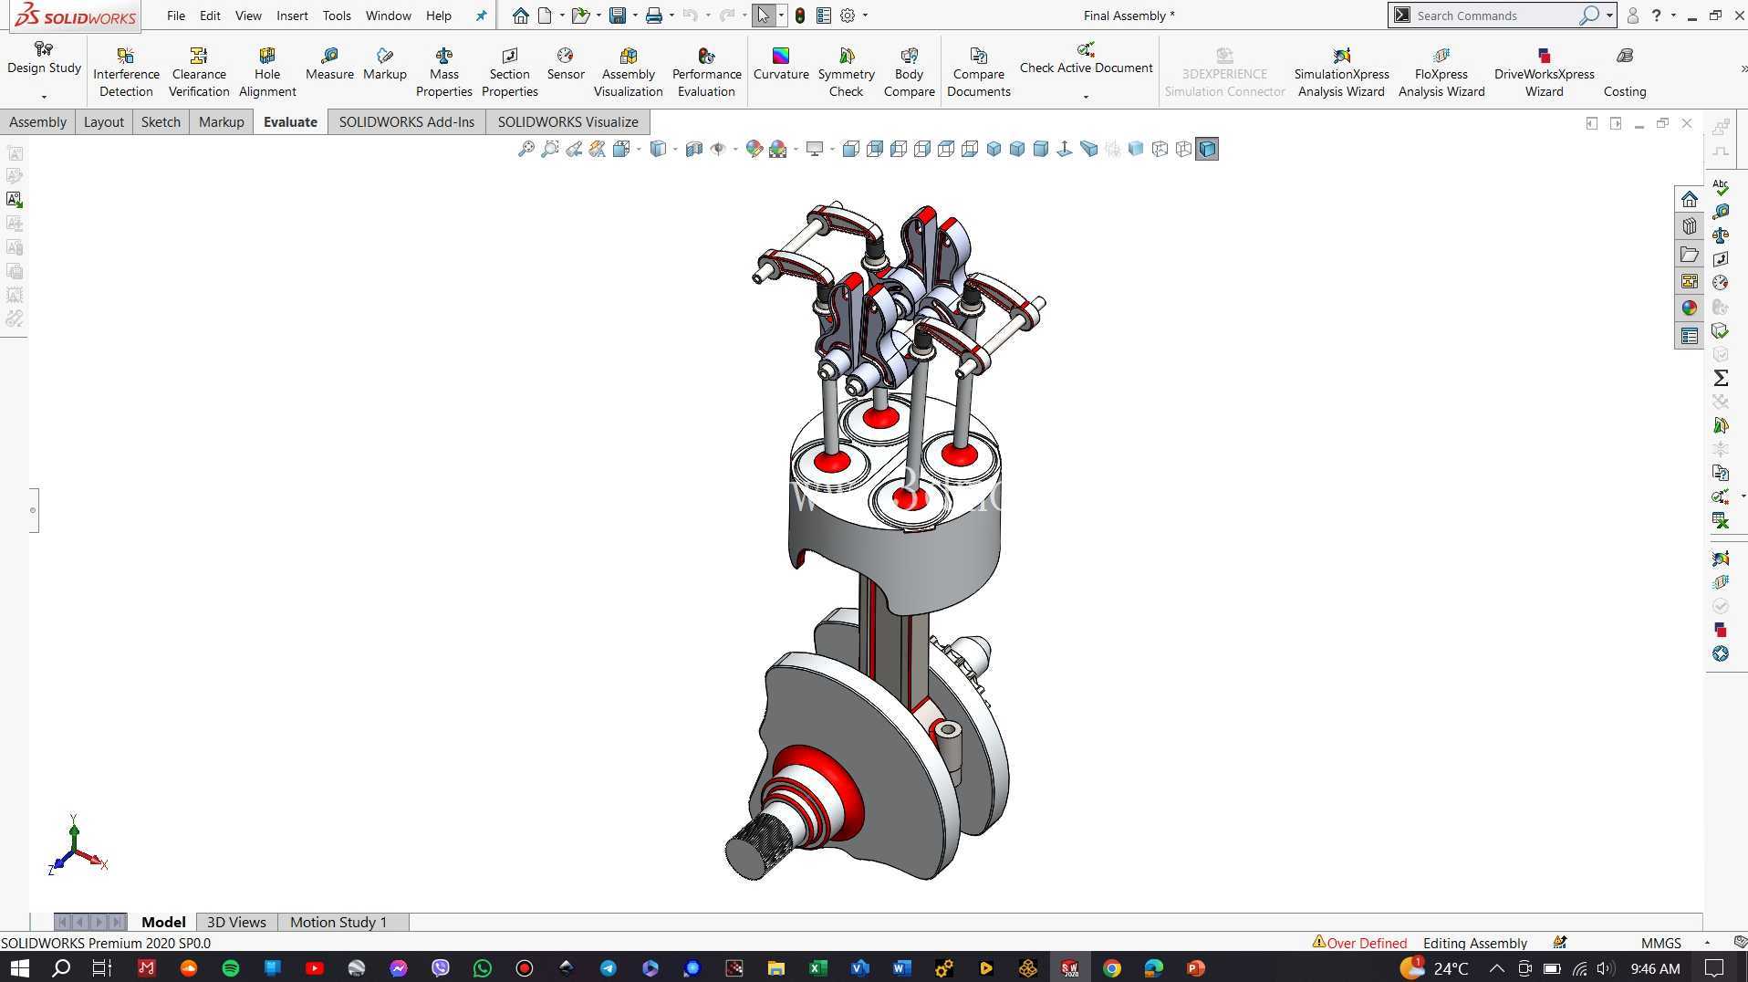This screenshot has width=1748, height=982.
Task: Click the Search Commands input field
Action: tap(1495, 16)
